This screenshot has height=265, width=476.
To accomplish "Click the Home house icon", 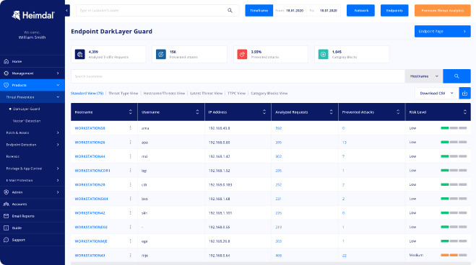I will (x=6, y=61).
